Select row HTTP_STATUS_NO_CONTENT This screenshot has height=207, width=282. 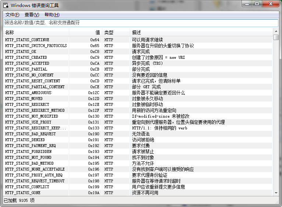click(x=138, y=75)
